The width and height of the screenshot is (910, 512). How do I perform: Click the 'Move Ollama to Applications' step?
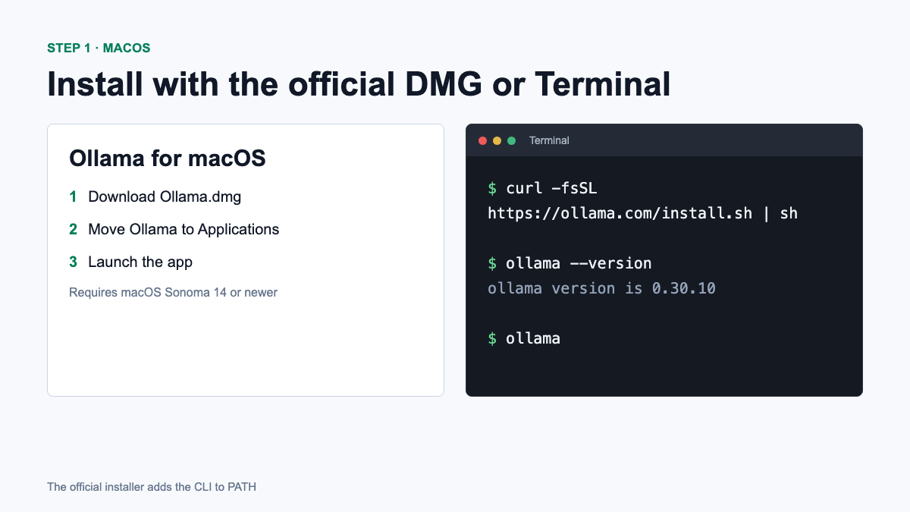click(x=184, y=229)
